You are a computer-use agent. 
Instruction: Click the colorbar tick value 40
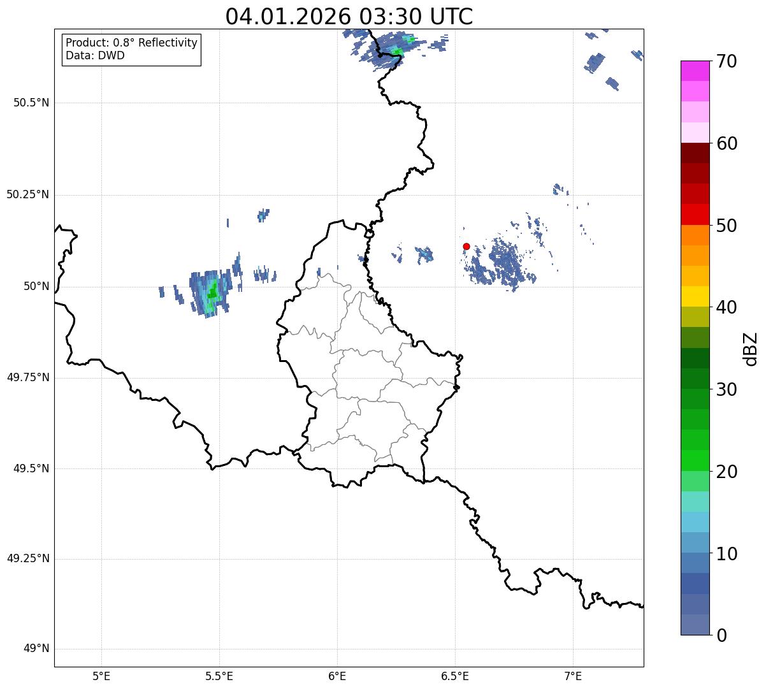pos(727,307)
